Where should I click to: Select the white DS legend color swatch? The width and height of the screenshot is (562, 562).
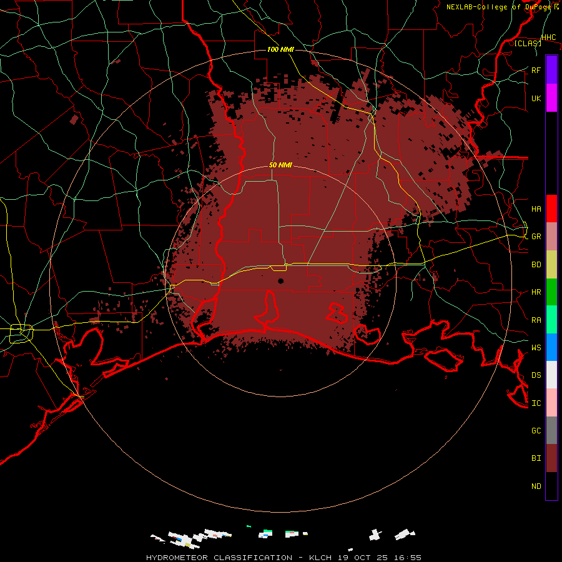click(551, 375)
